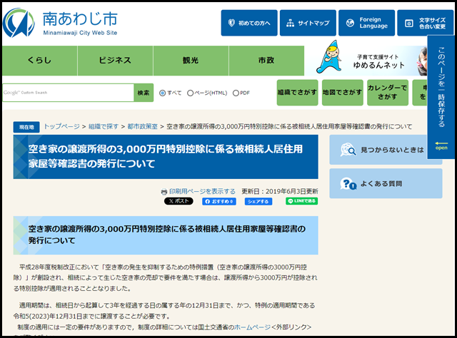Image resolution: width=457 pixels, height=338 pixels.
Task: Open the サイトマップ page
Action: pos(308,23)
